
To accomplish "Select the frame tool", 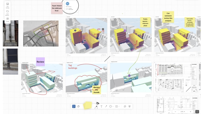I will [x=116, y=106].
